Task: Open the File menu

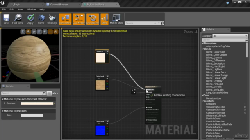Action: point(4,9)
